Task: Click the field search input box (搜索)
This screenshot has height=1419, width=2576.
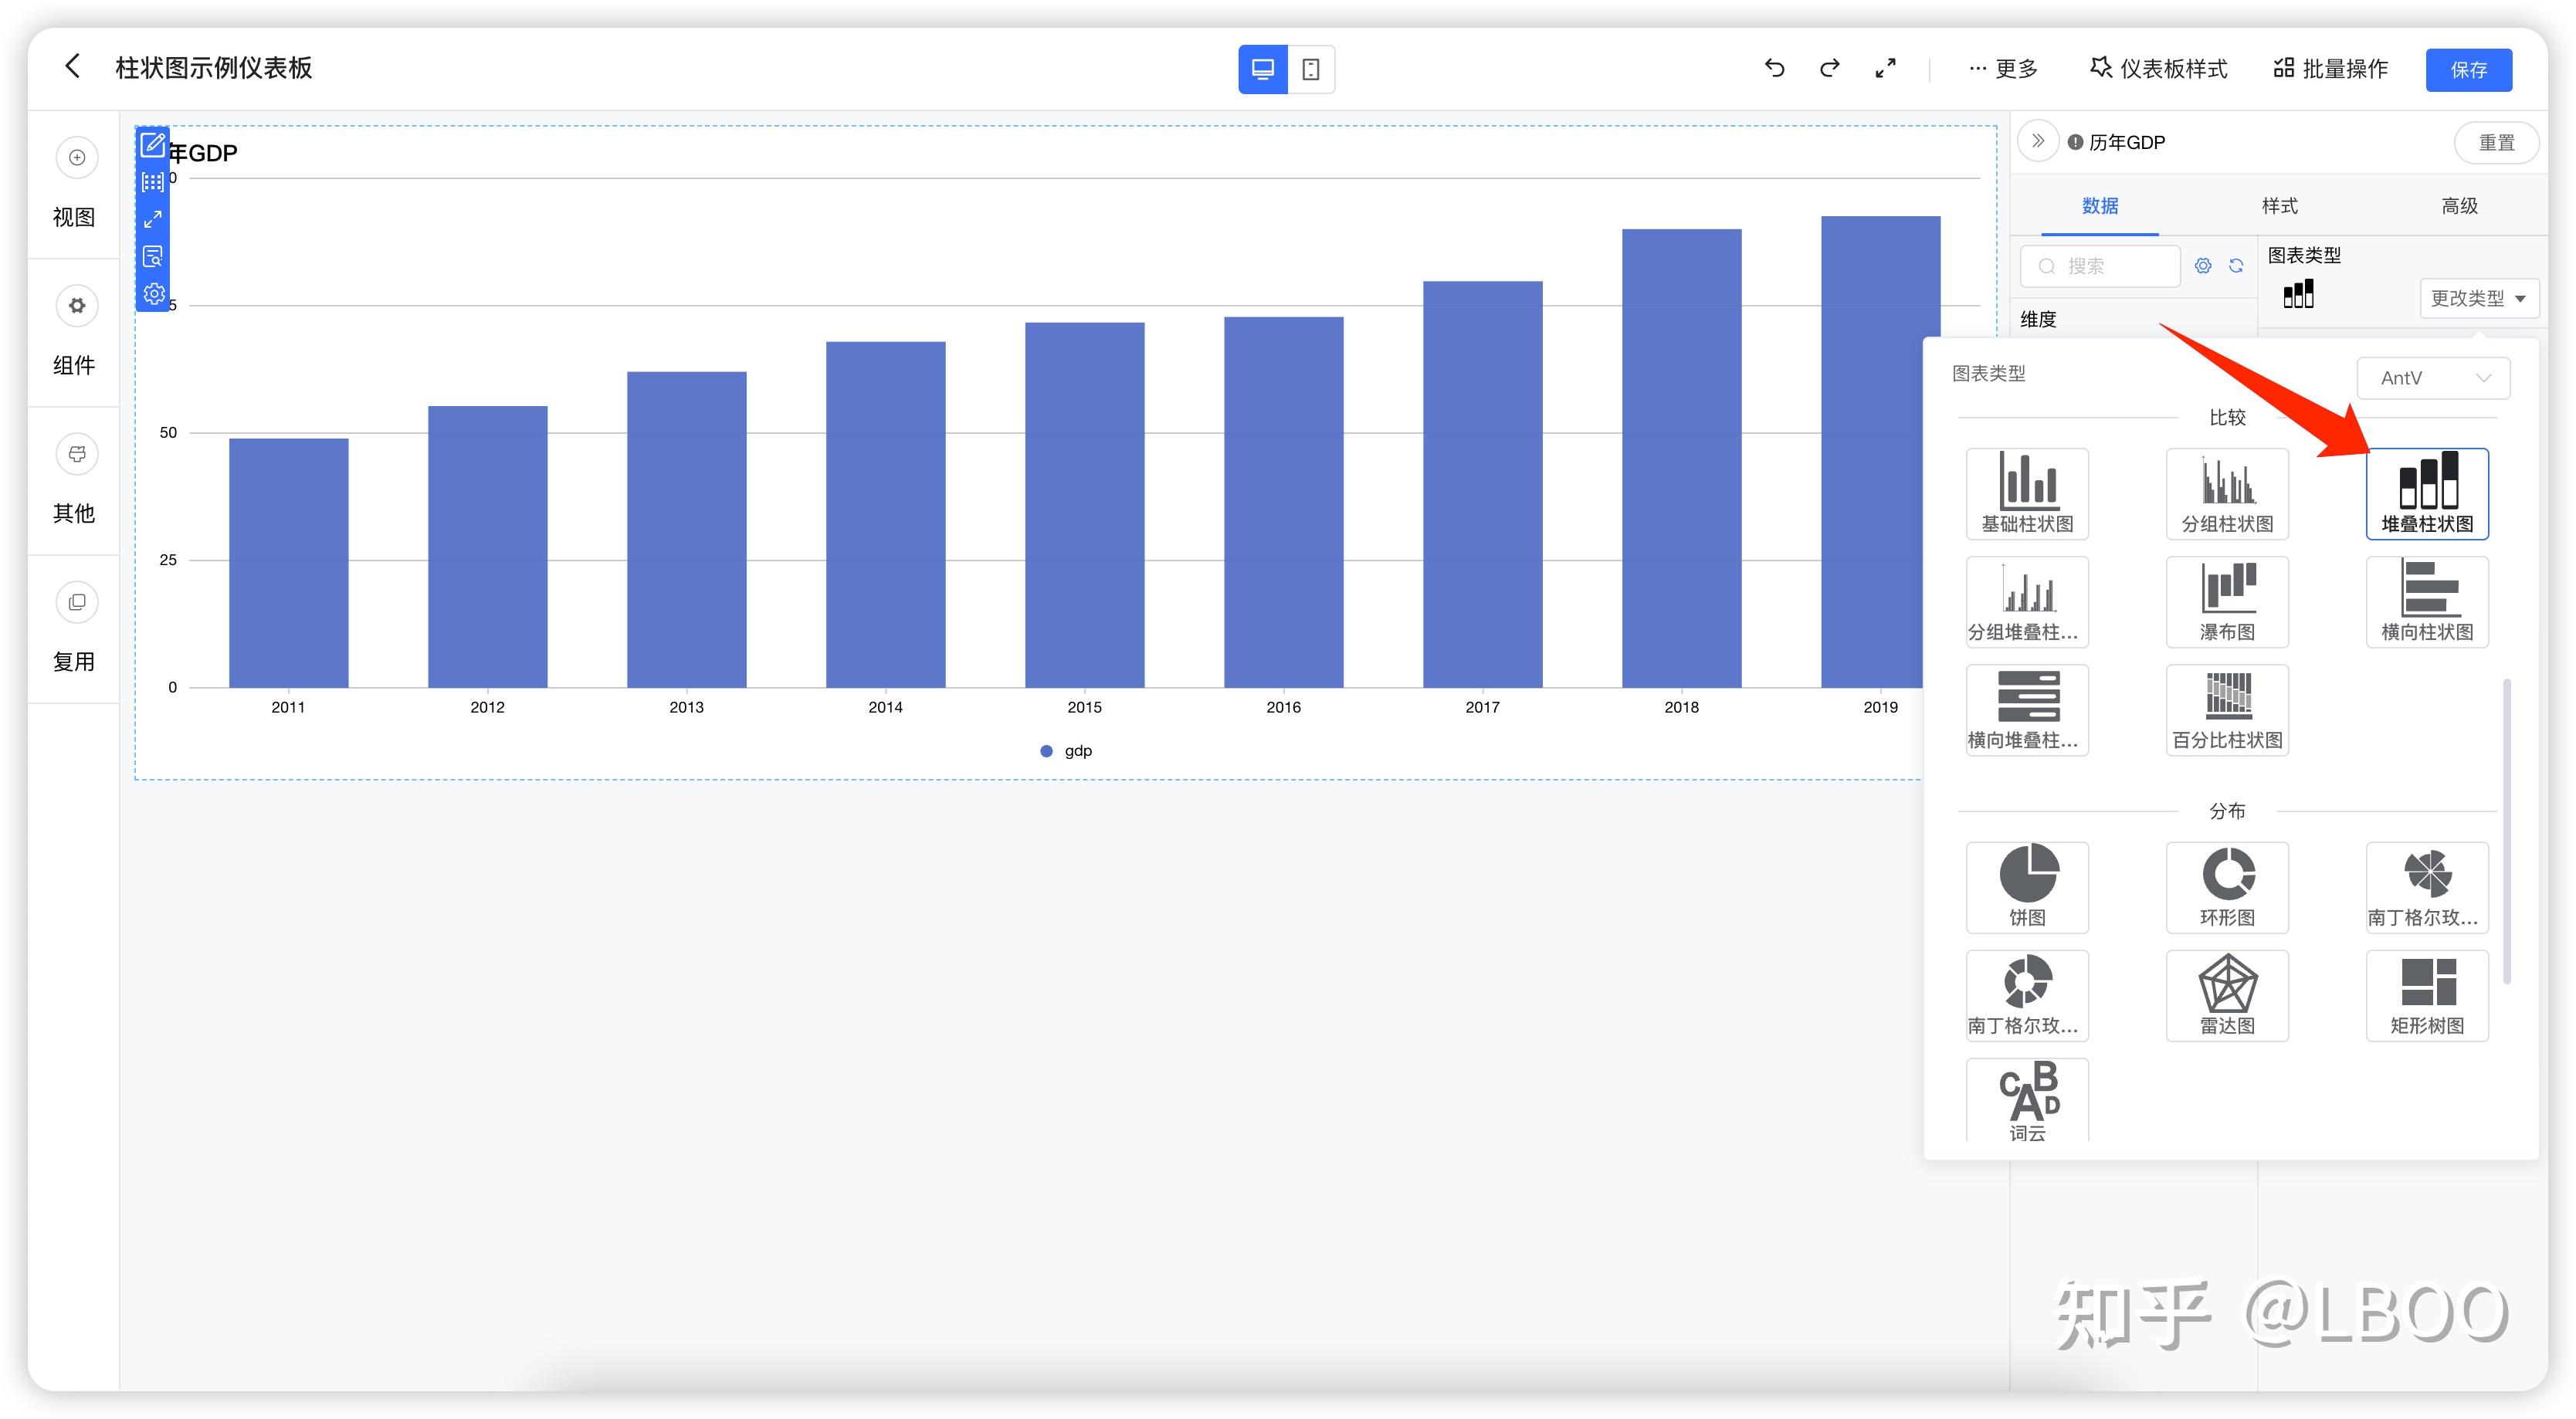Action: 2100,266
